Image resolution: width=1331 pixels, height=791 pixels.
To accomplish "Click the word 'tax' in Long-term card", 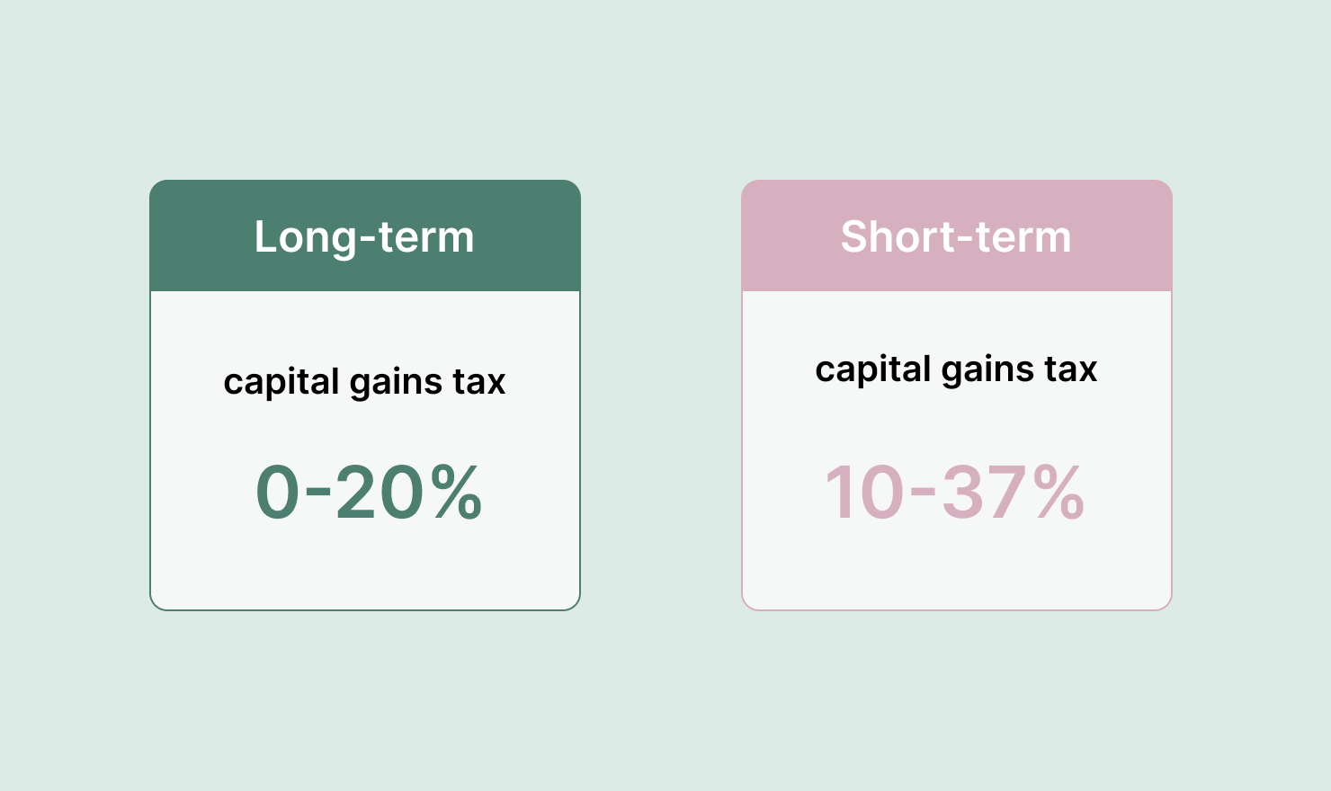I will click(479, 382).
